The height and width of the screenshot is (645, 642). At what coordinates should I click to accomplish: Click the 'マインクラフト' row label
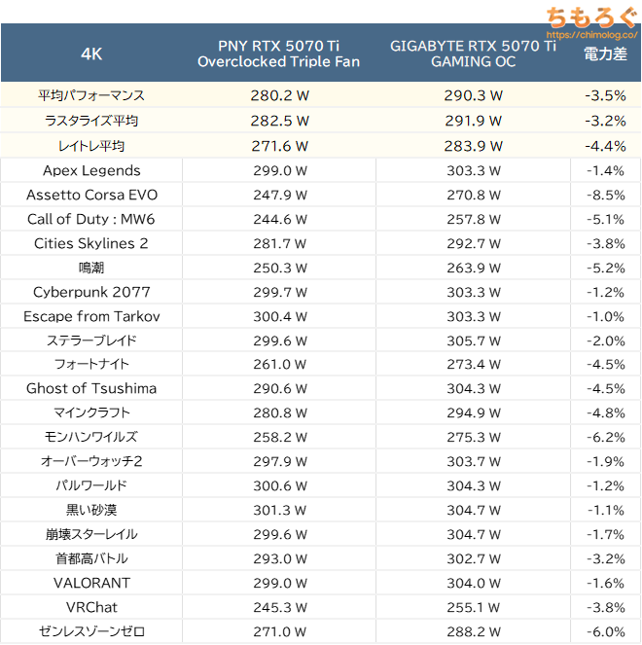click(91, 412)
